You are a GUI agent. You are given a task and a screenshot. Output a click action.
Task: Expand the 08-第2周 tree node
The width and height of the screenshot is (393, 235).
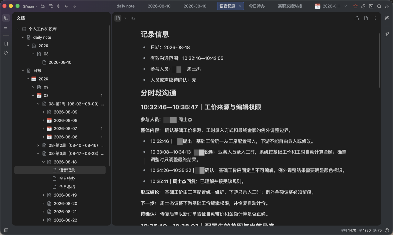[38, 145]
